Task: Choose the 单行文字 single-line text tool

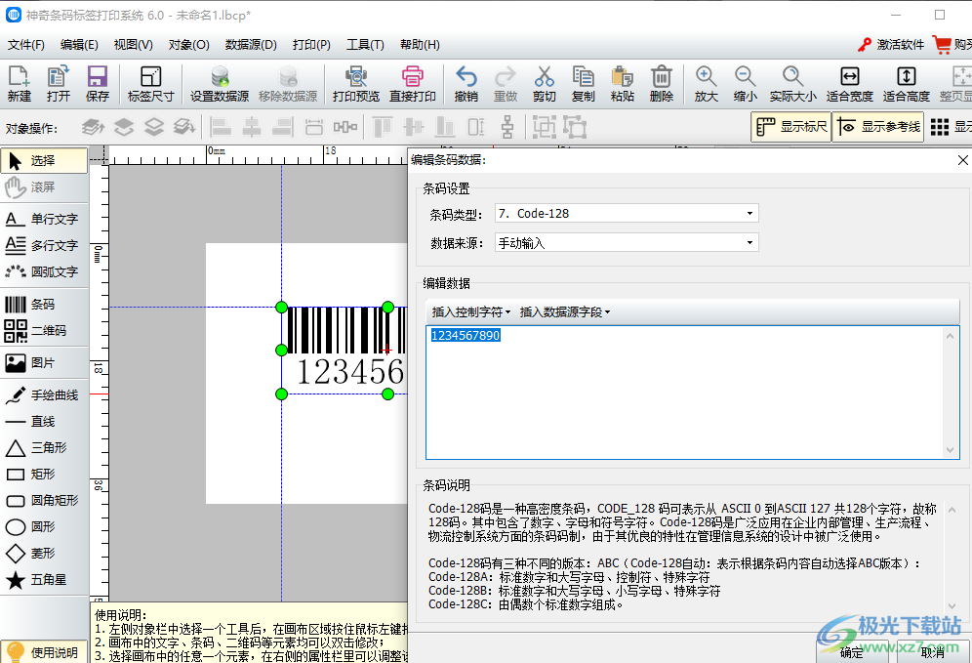Action: coord(43,219)
